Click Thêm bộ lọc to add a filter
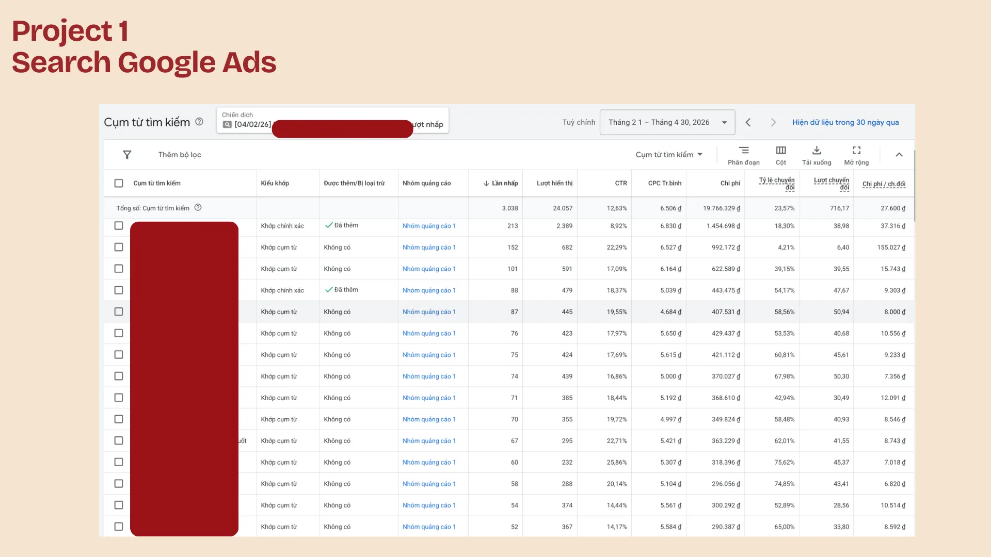The image size is (991, 557). (180, 155)
